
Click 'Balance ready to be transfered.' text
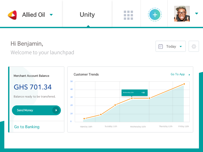coord(35,97)
